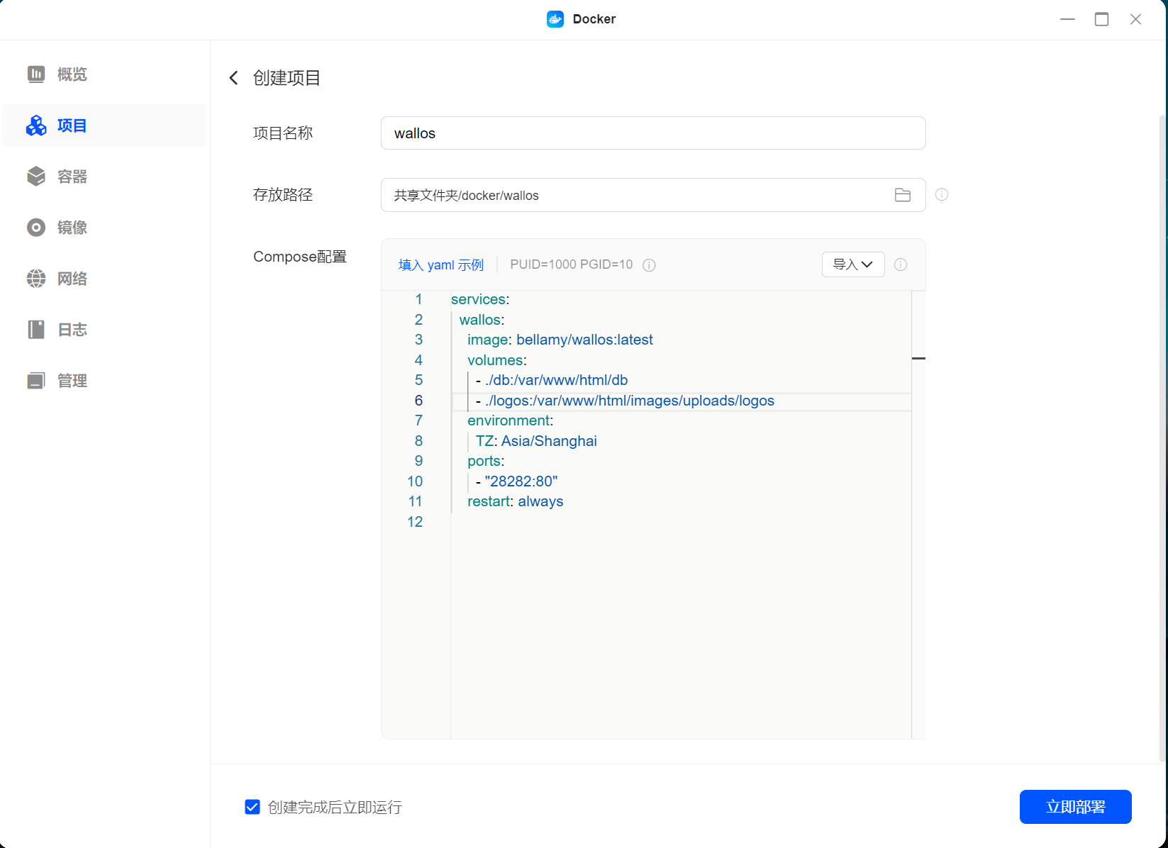This screenshot has width=1168, height=848.
Task: Click the Management (管理) sidebar icon
Action: [x=36, y=381]
